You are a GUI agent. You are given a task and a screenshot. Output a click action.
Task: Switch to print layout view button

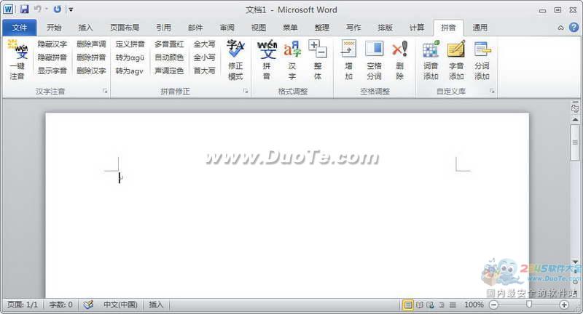pyautogui.click(x=408, y=305)
